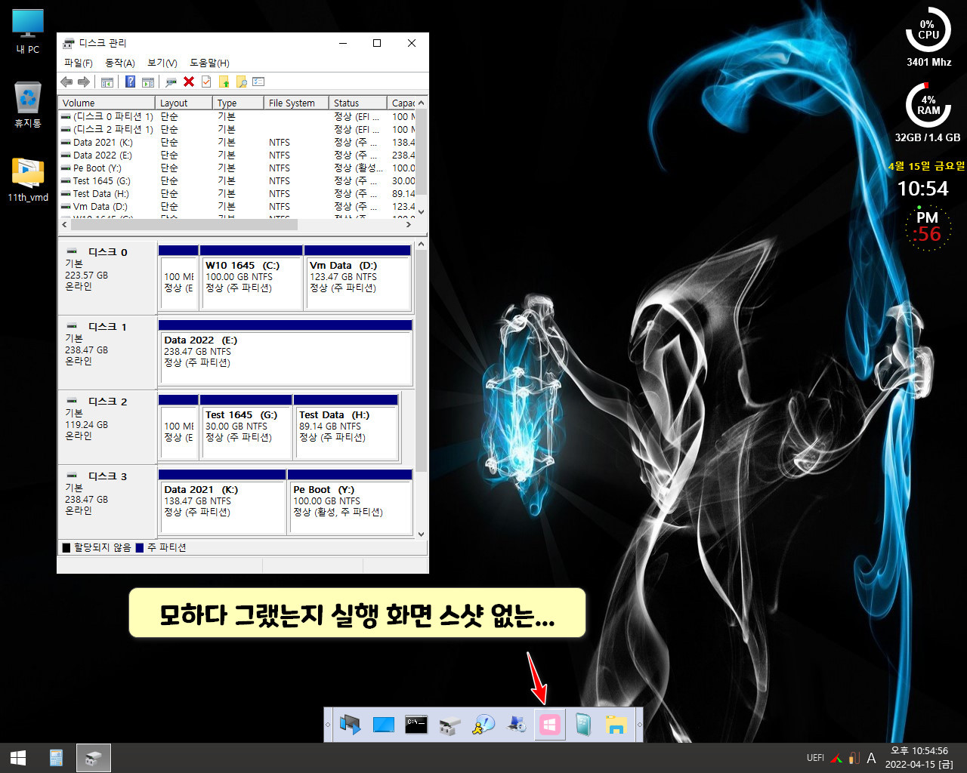Click the red X delete toolbar icon

tap(189, 82)
